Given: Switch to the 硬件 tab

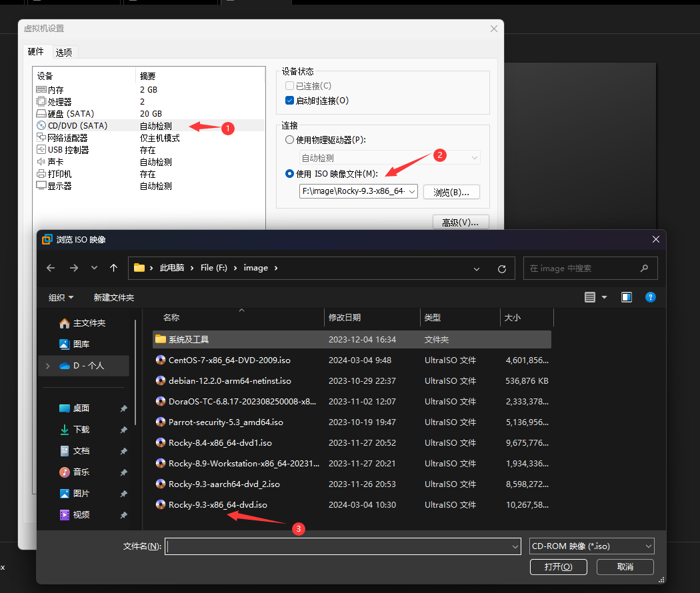Looking at the screenshot, I should click(36, 52).
